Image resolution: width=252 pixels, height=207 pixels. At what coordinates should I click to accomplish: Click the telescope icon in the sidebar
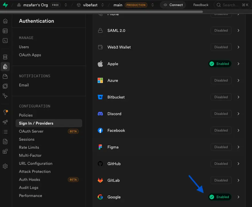pos(5,122)
